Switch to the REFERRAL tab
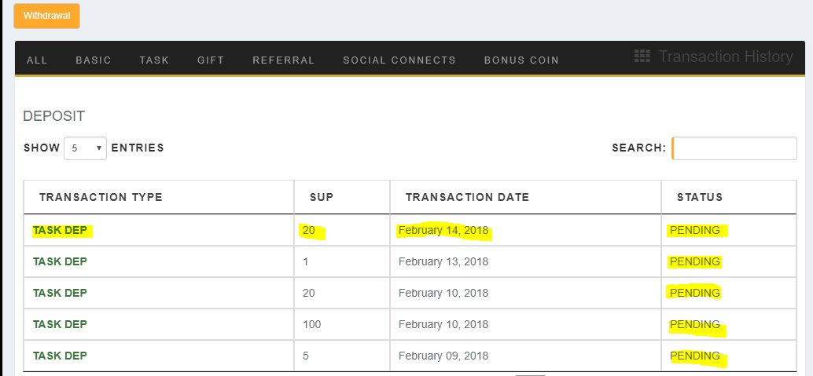 click(x=284, y=60)
